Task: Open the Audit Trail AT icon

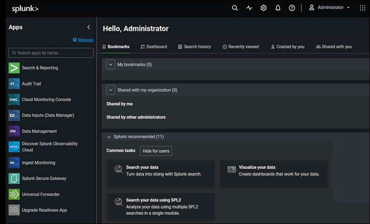Action: point(14,83)
